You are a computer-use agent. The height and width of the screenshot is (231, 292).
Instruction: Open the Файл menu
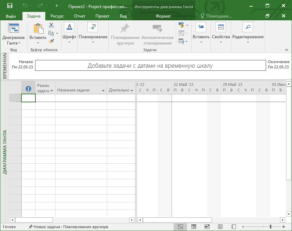pyautogui.click(x=11, y=16)
